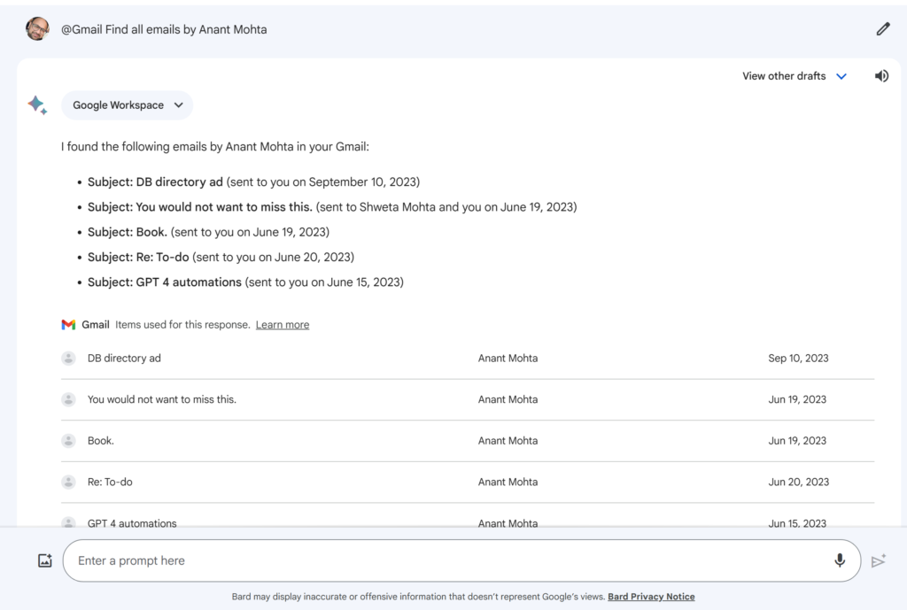Open the Book. email row
This screenshot has width=907, height=610.
point(468,441)
